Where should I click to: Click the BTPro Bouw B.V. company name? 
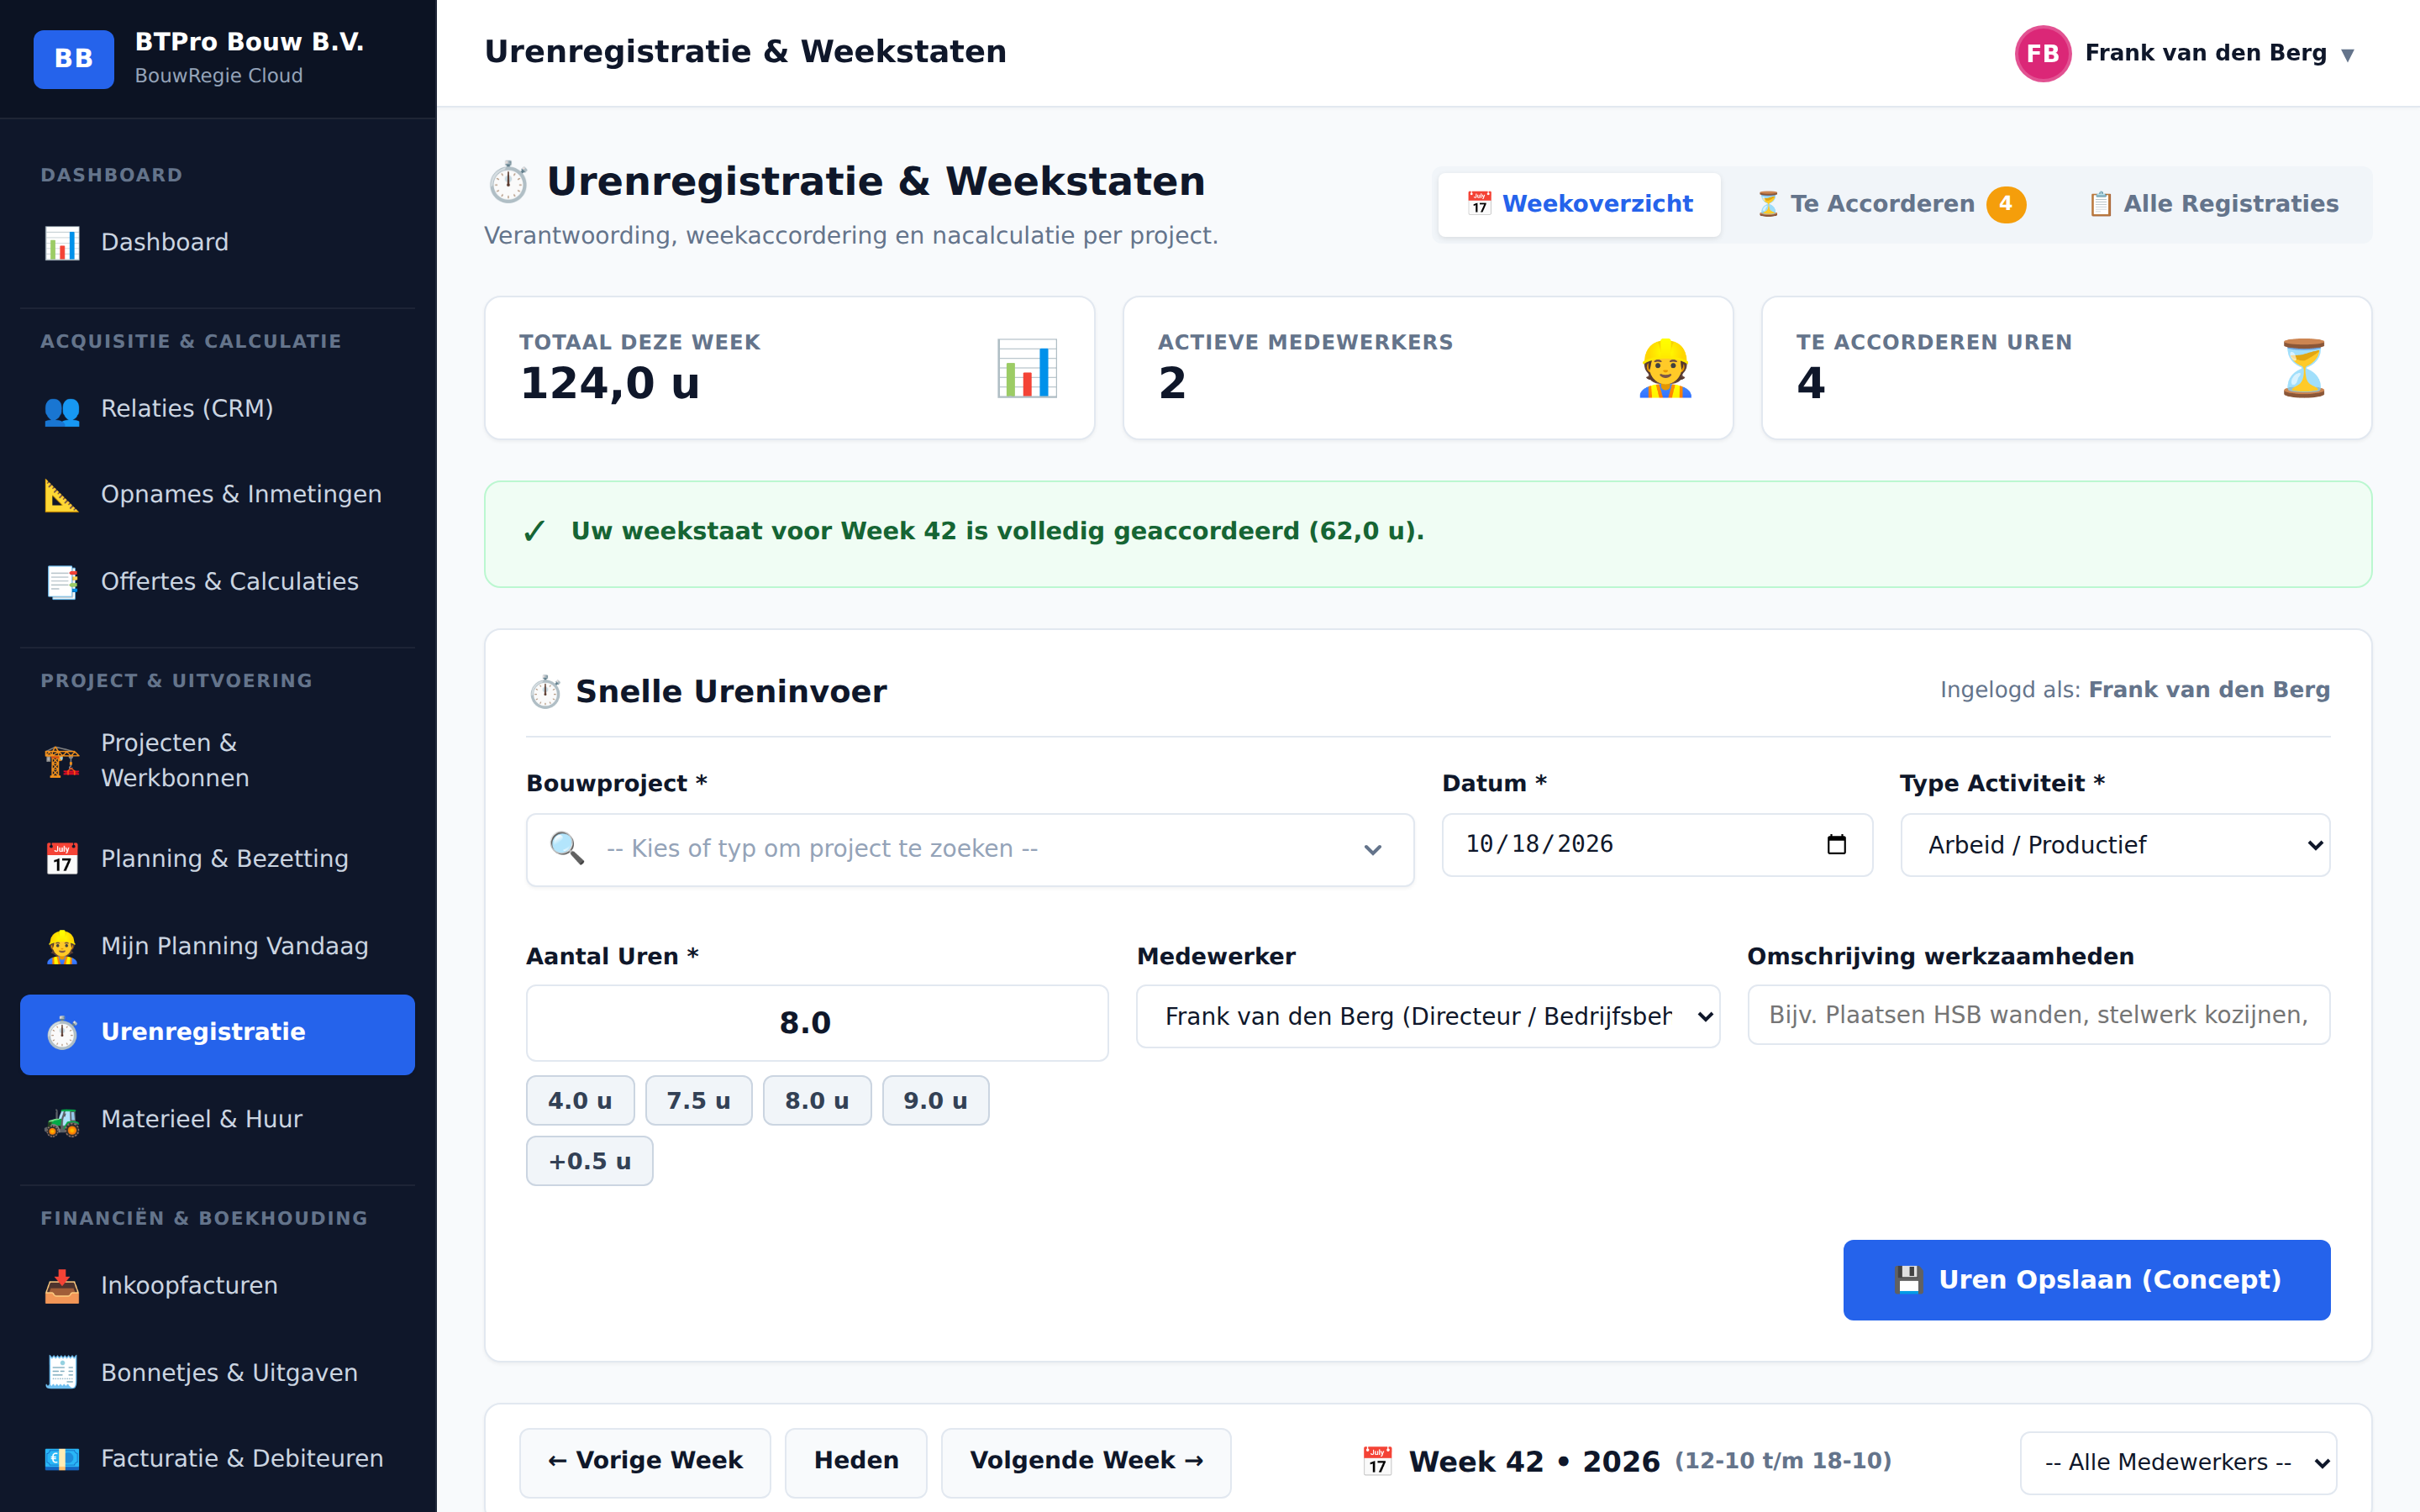pyautogui.click(x=249, y=42)
